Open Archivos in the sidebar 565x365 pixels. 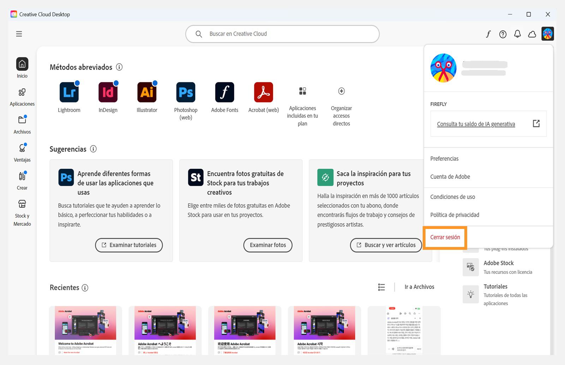22,125
